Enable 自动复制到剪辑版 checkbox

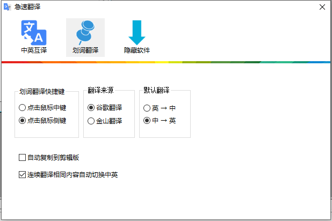(x=22, y=158)
